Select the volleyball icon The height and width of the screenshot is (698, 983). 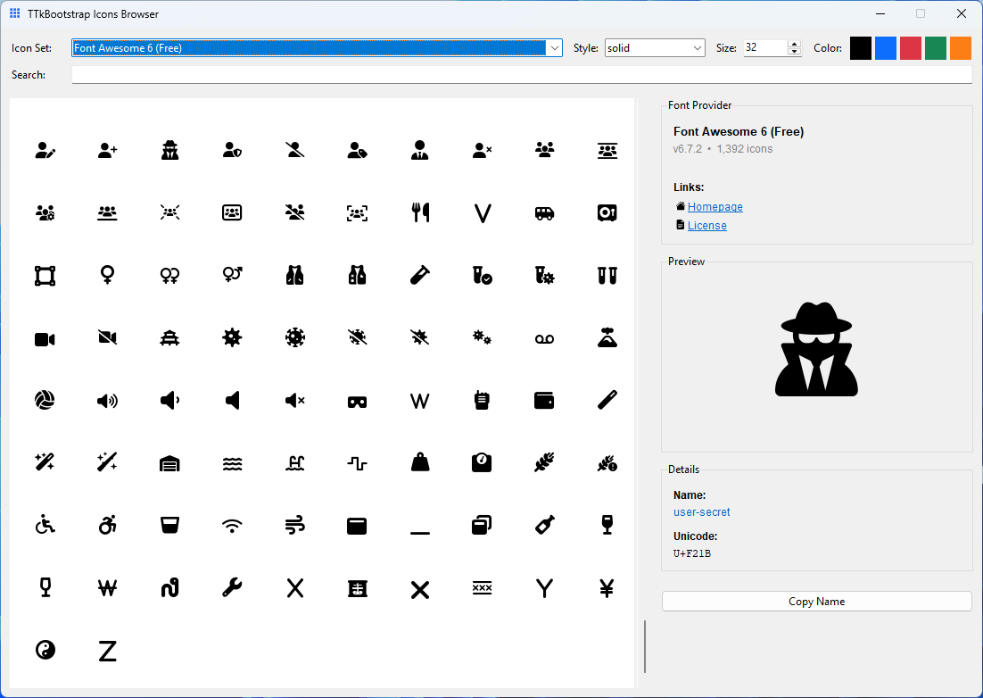[x=45, y=400]
